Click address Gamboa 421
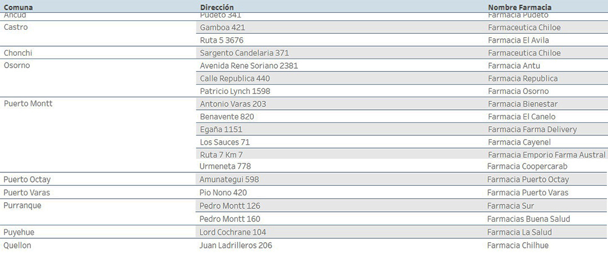 click(x=222, y=28)
